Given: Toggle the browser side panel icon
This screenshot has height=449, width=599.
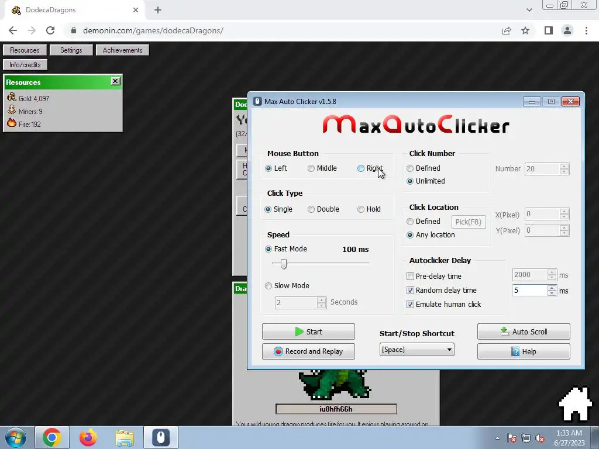Looking at the screenshot, I should pos(549,30).
